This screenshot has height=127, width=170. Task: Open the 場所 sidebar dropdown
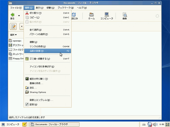[x=13, y=35]
